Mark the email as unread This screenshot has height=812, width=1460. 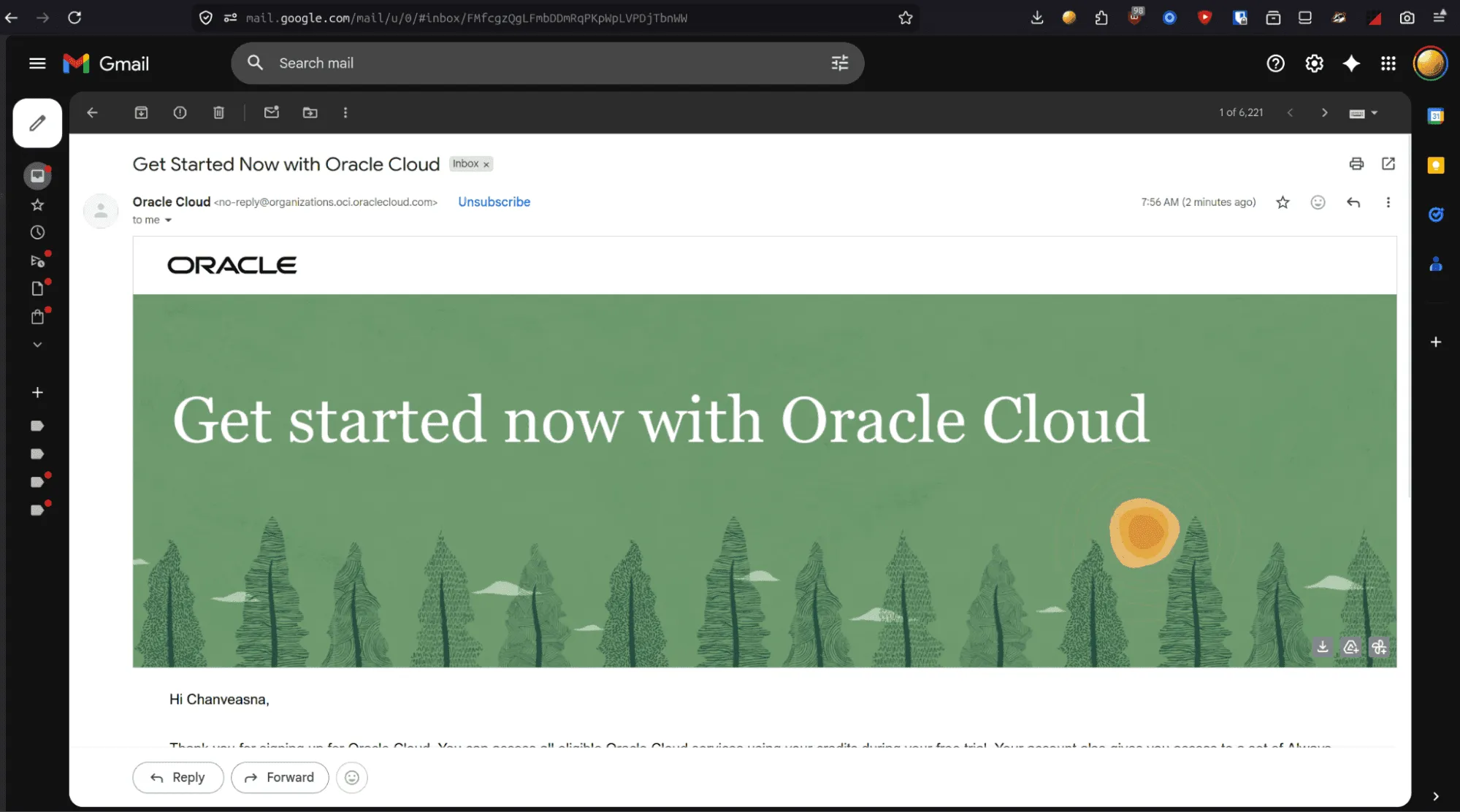click(x=272, y=112)
